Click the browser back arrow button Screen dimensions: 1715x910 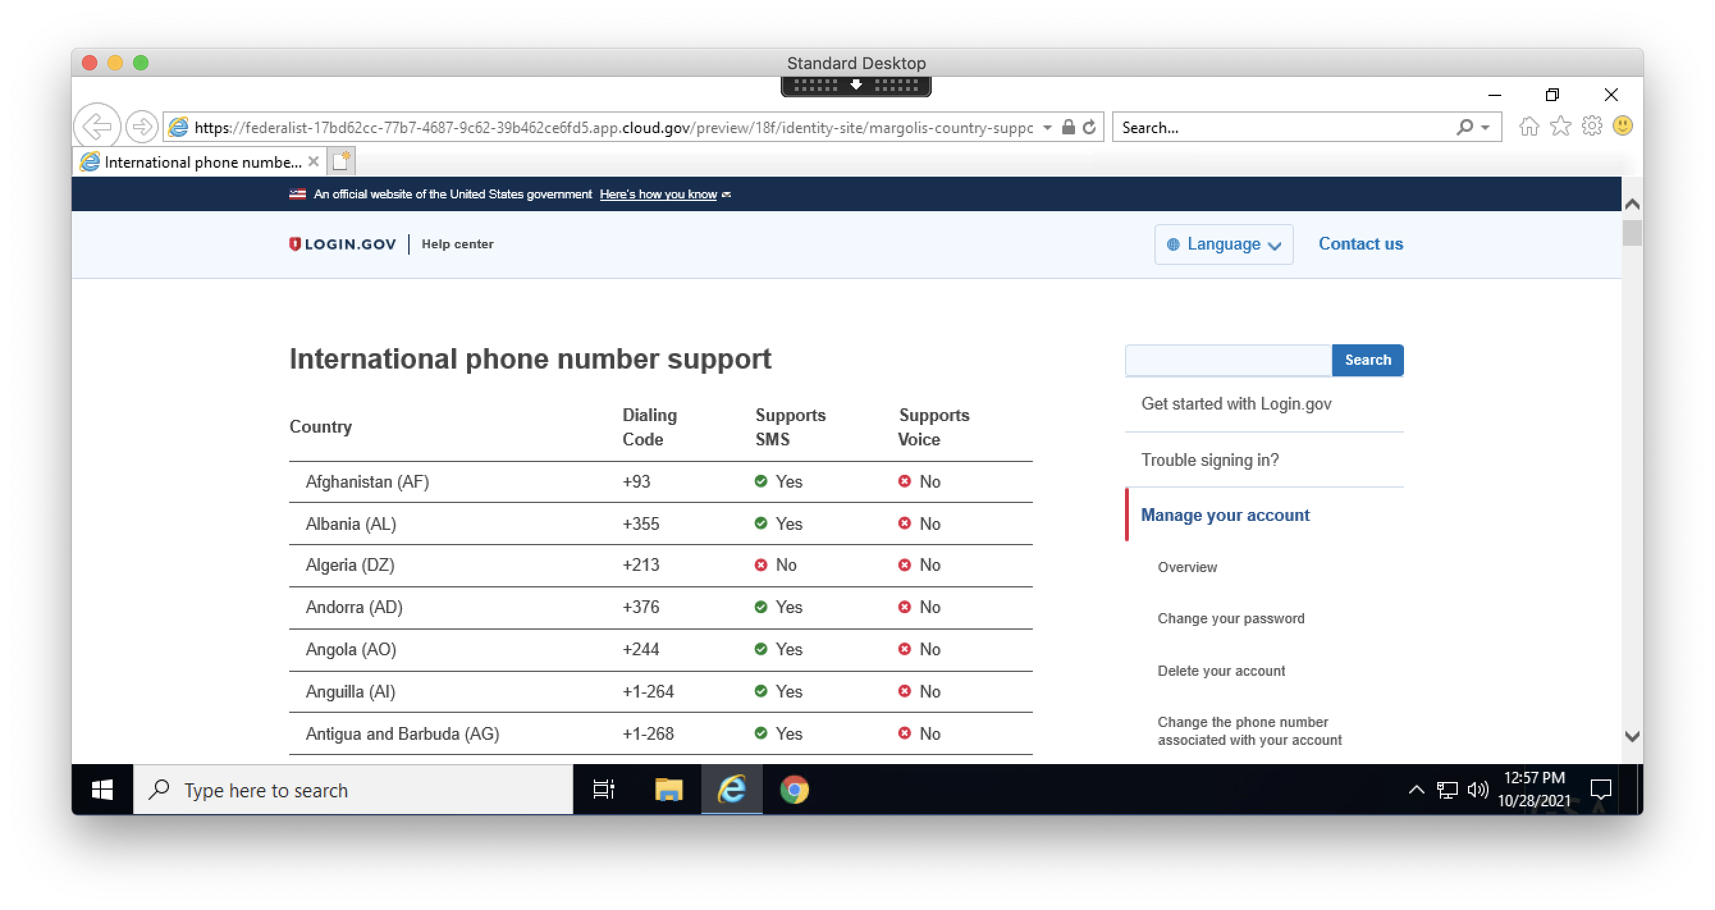[x=97, y=127]
